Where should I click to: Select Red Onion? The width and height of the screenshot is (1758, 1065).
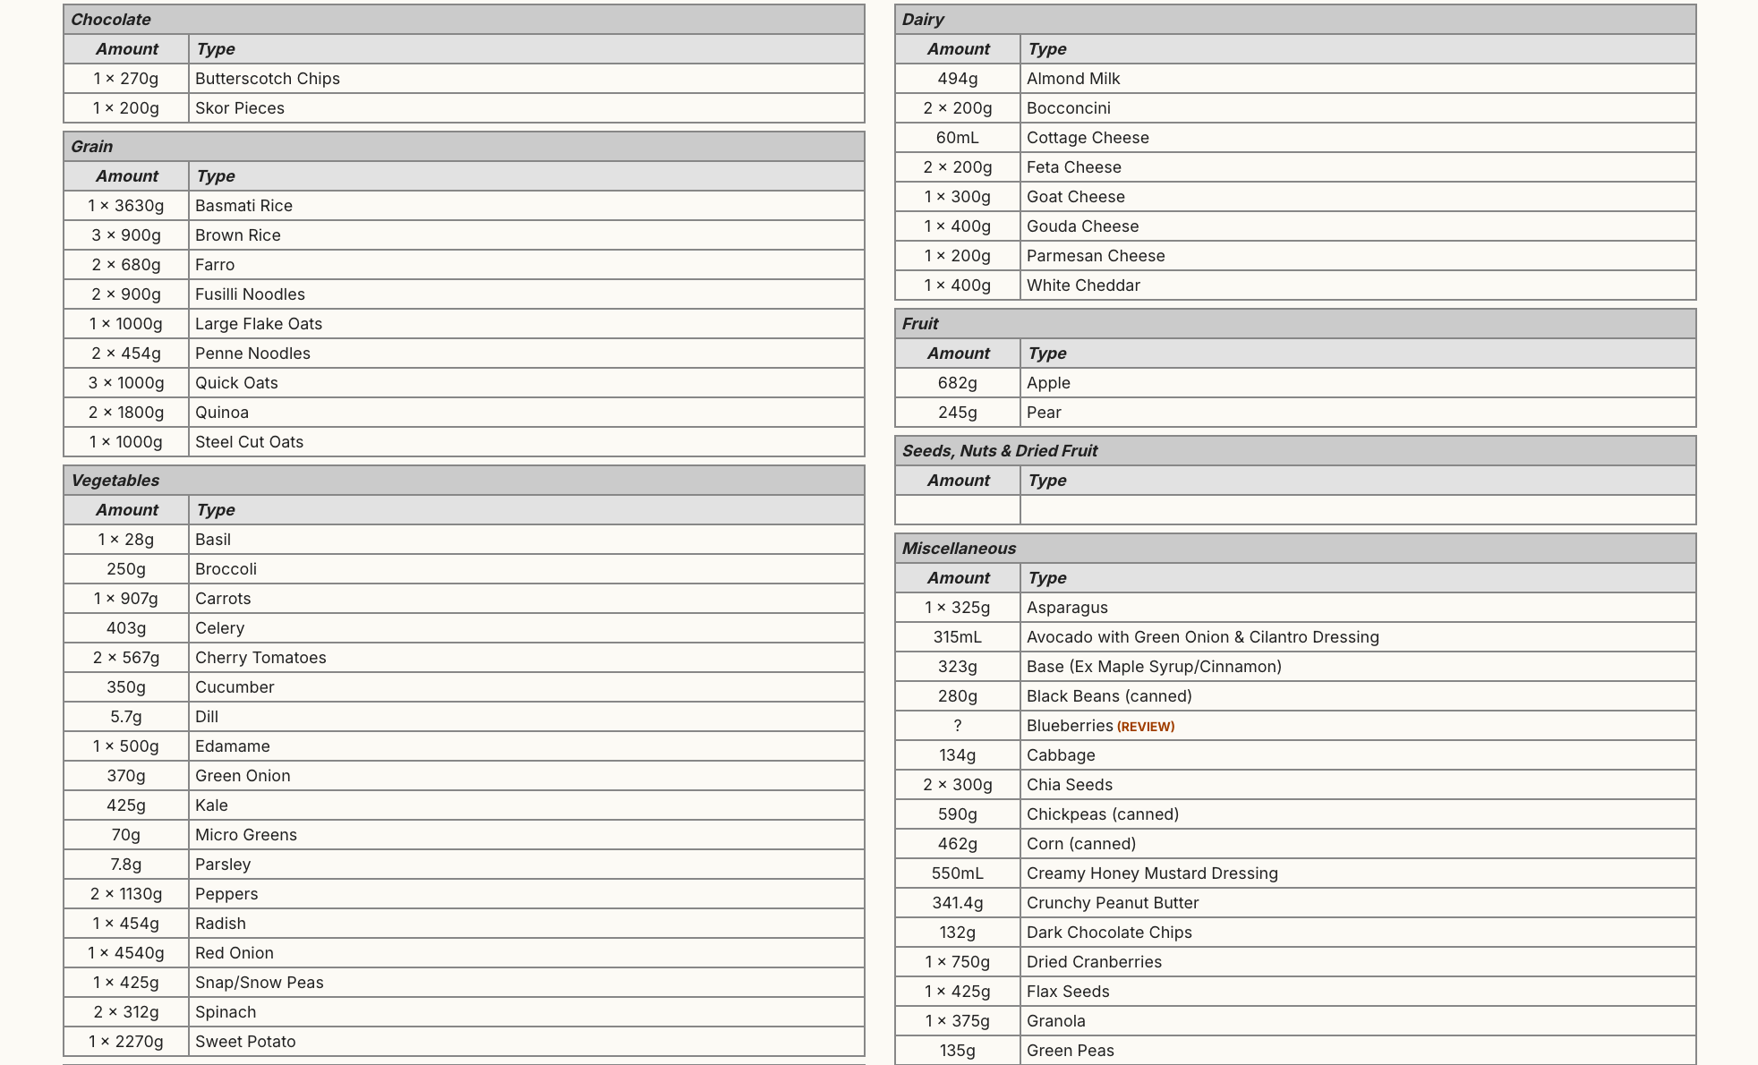click(464, 953)
